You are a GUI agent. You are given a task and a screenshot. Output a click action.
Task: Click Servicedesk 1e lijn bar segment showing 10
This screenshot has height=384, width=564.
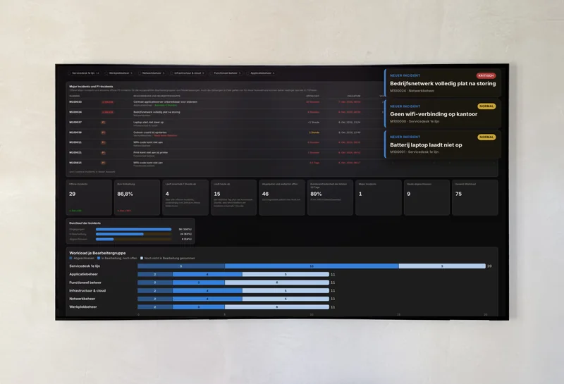pyautogui.click(x=312, y=266)
